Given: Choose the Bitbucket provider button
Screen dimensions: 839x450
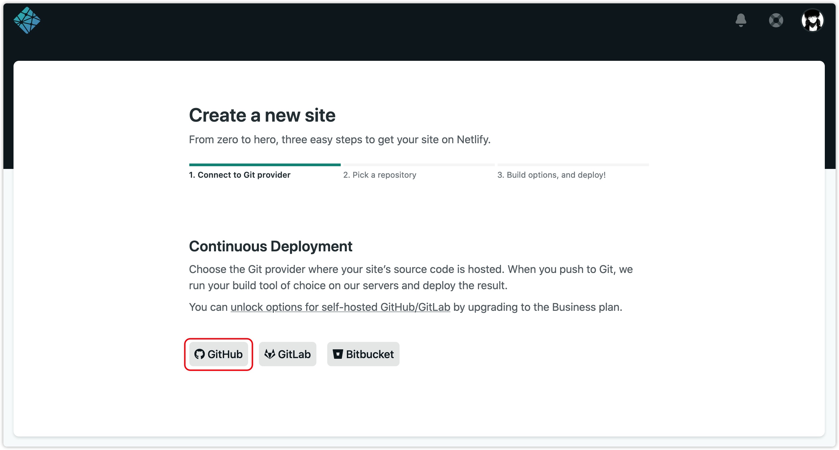Looking at the screenshot, I should coord(363,354).
